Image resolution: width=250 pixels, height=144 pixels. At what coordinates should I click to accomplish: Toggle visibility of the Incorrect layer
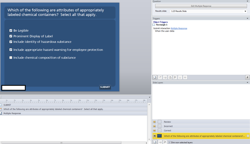tap(154, 126)
